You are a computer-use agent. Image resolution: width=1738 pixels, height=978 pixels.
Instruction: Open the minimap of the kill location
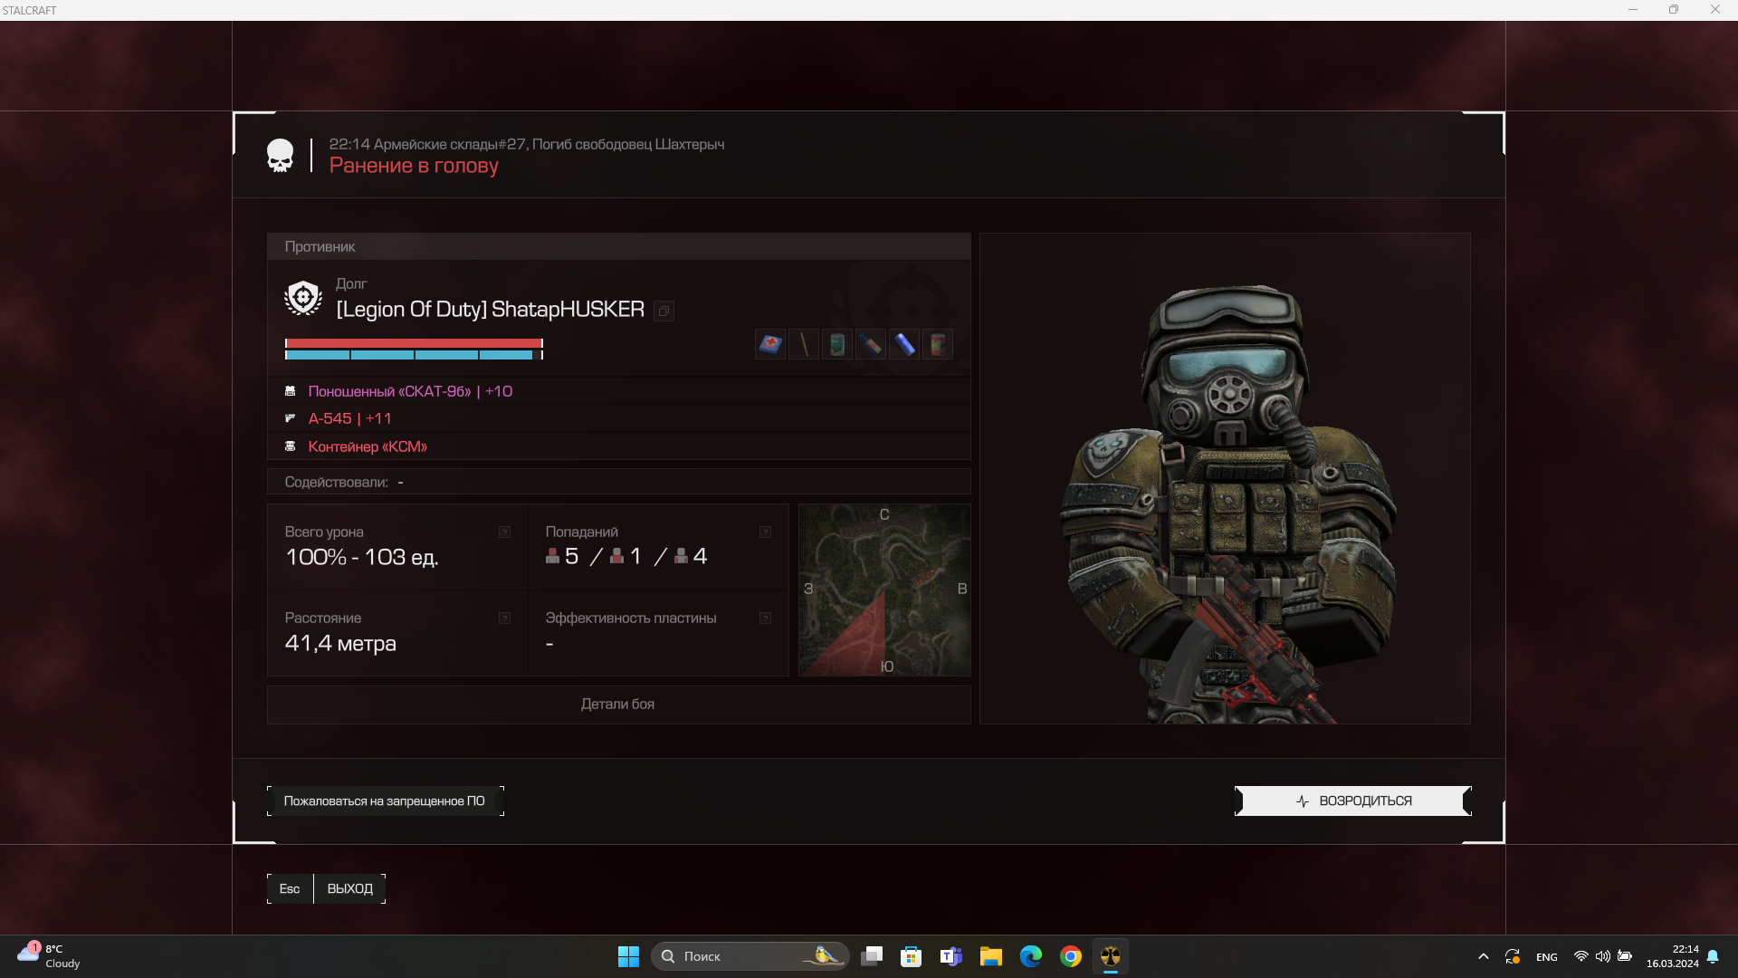click(884, 590)
